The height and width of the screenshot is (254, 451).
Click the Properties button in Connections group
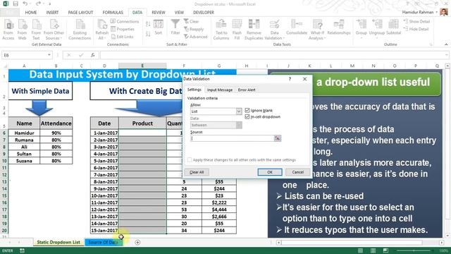pos(123,29)
